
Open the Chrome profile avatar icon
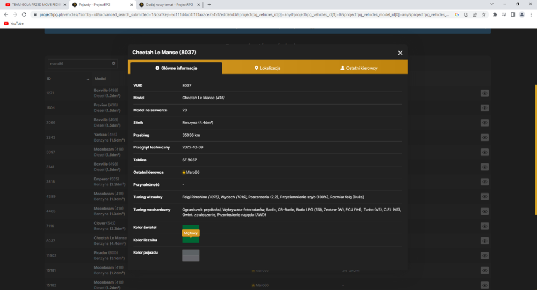pos(521,14)
